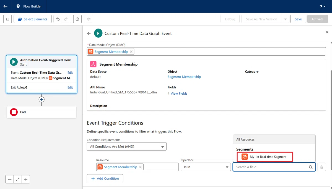
Task: Click Add Condition button
Action: [x=105, y=178]
